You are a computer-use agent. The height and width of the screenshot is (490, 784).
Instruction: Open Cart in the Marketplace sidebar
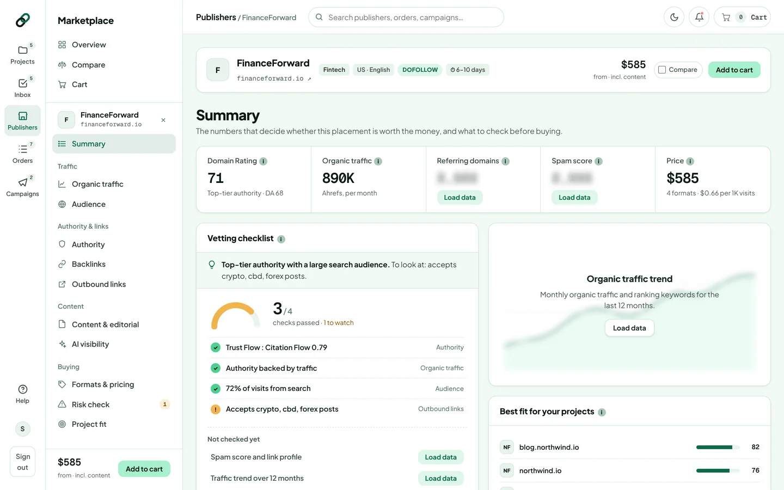point(114,84)
